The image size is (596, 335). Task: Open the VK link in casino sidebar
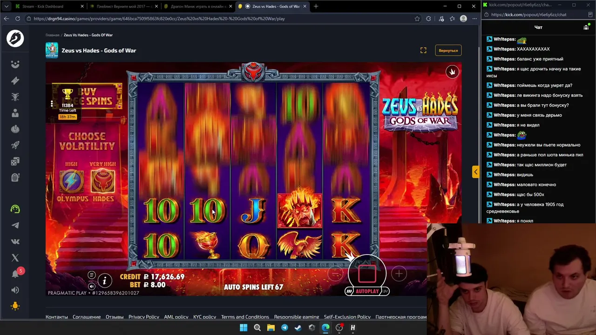tap(15, 241)
